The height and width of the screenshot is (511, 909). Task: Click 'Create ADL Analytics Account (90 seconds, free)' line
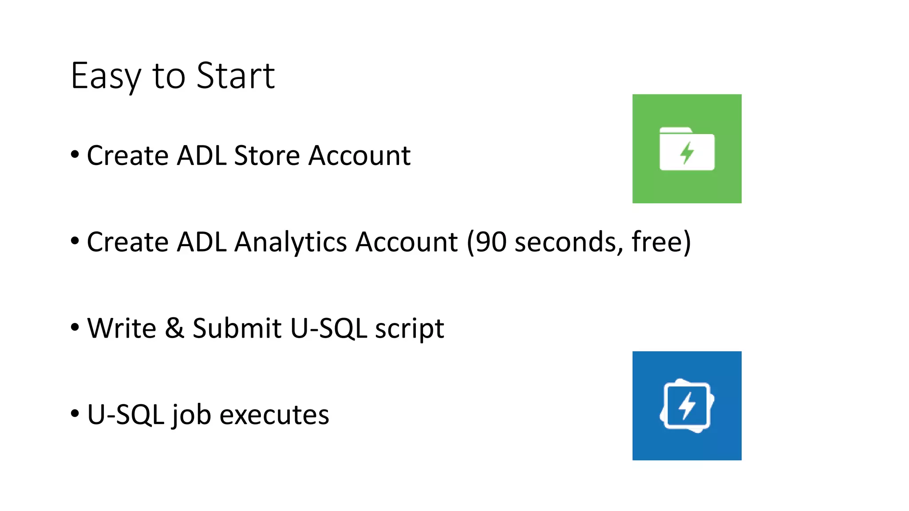pyautogui.click(x=381, y=242)
